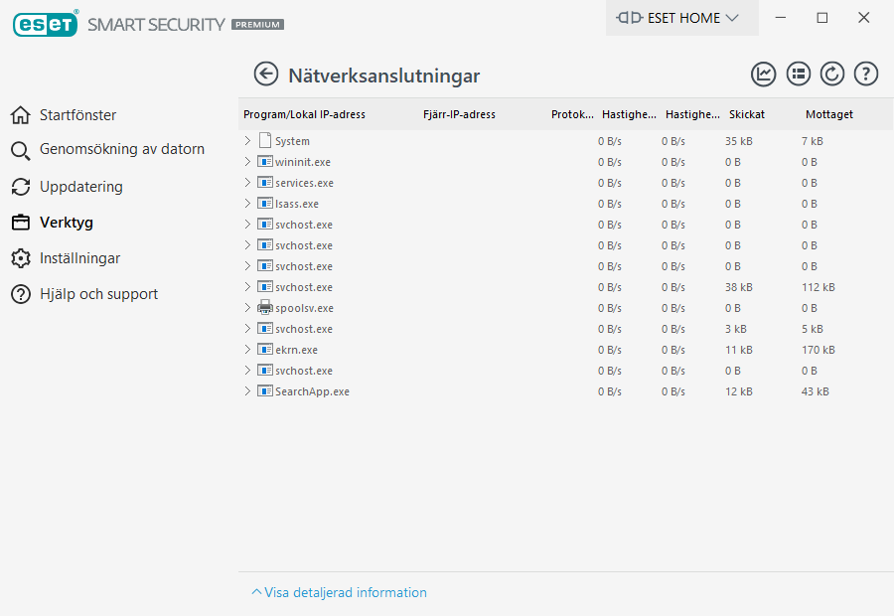Expand the lsass.exe entry
Screen dimensions: 894x616
click(247, 204)
